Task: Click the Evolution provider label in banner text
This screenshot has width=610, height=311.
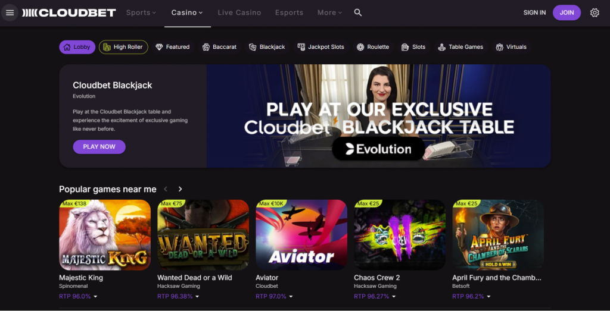Action: tap(84, 96)
